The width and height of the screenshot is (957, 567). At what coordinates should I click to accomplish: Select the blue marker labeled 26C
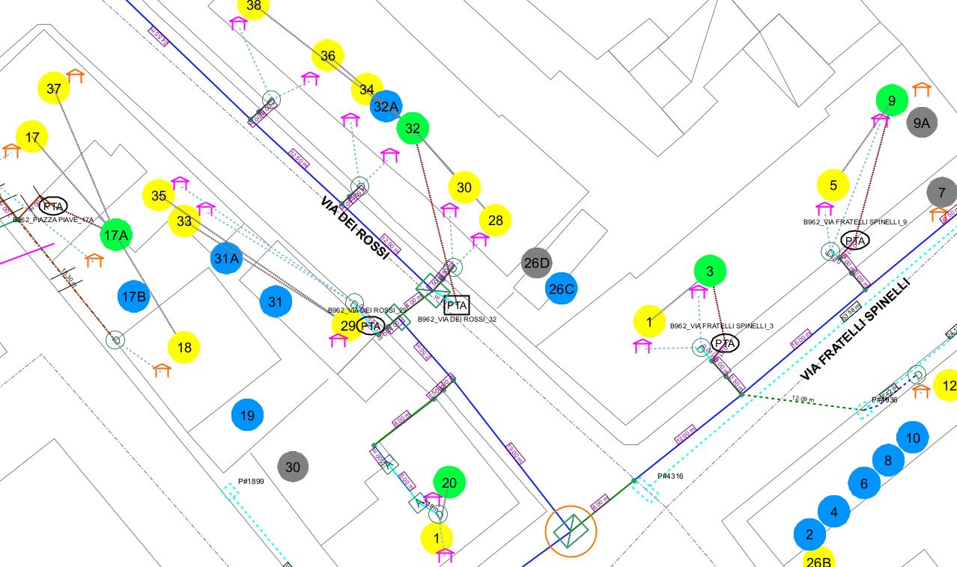pos(561,289)
